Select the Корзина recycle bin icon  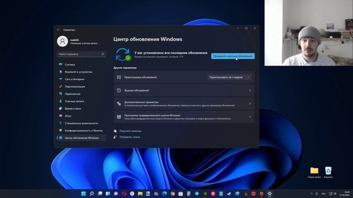click(328, 172)
